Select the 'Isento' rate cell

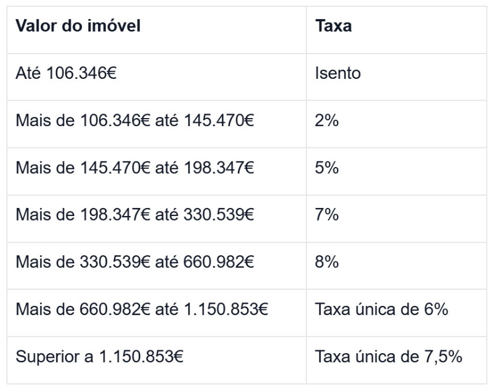[x=396, y=77]
